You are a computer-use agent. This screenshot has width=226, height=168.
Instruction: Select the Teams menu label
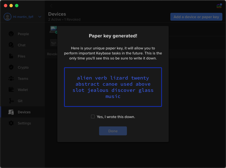pyautogui.click(x=23, y=78)
